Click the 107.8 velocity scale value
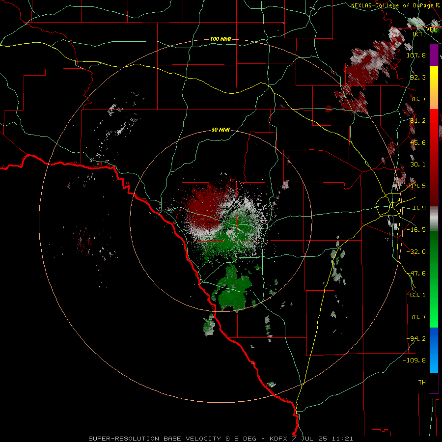The height and width of the screenshot is (442, 442). tap(416, 55)
